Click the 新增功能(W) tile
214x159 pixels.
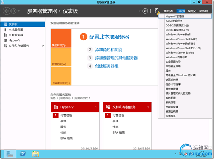click(61, 57)
